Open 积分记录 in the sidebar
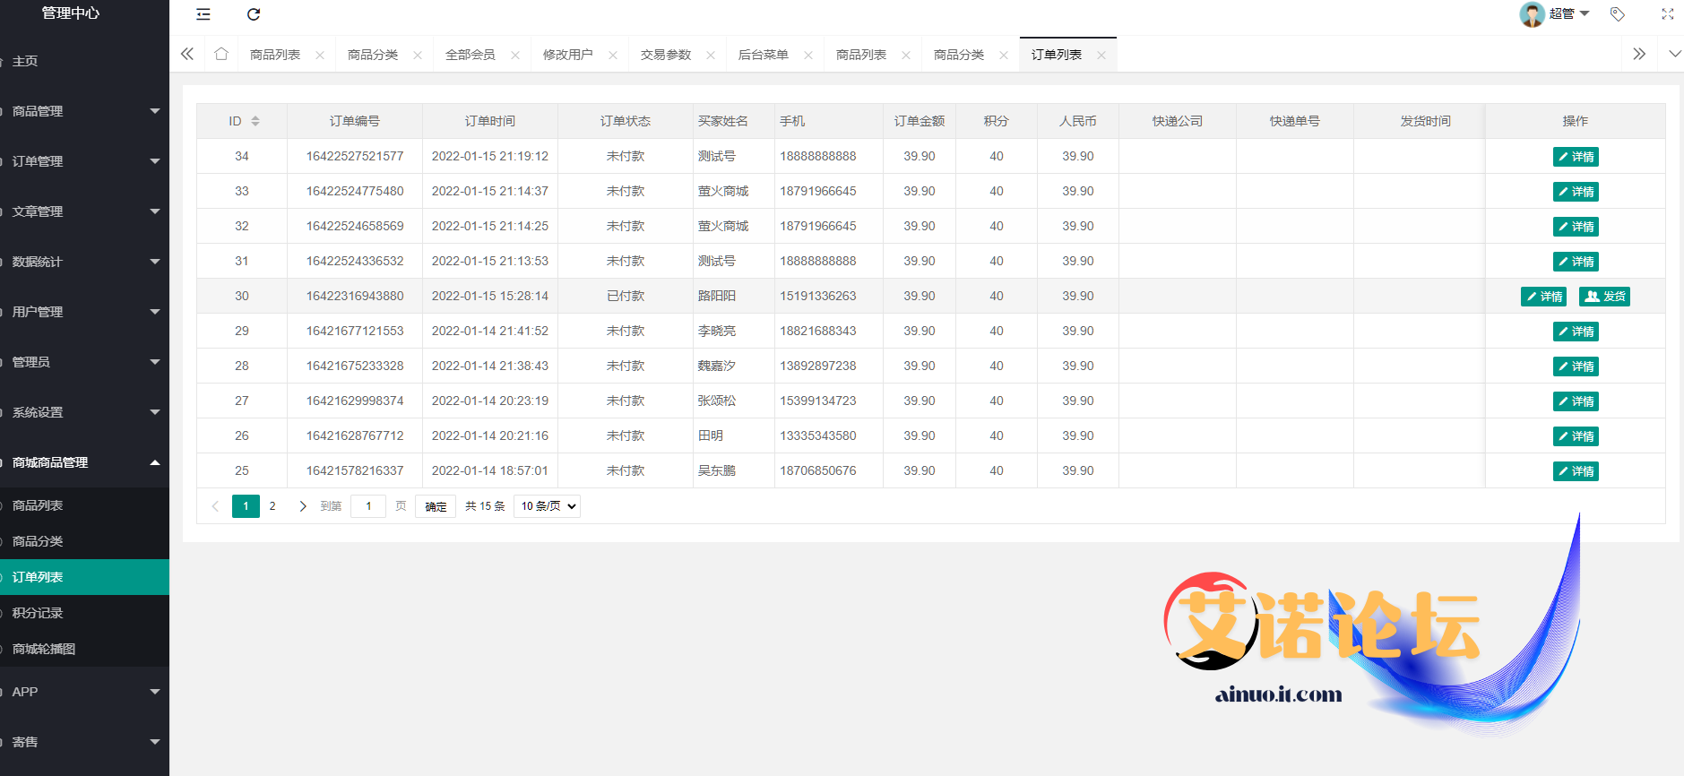Viewport: 1684px width, 776px height. point(84,613)
